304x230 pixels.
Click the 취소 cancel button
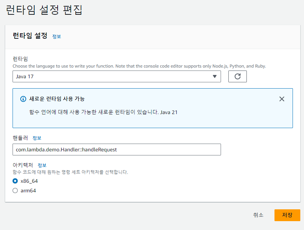click(258, 215)
